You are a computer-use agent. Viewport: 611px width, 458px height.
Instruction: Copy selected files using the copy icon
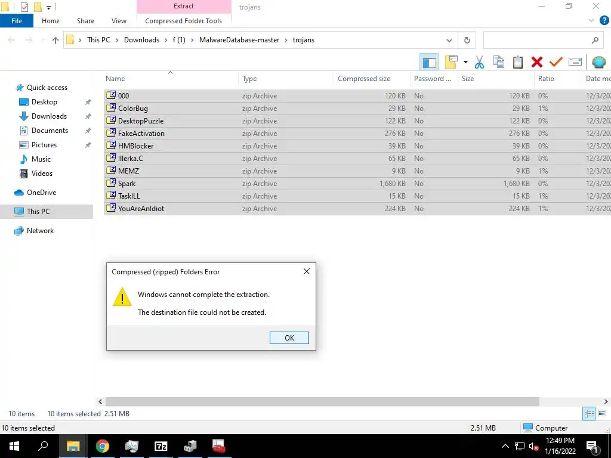coord(498,62)
